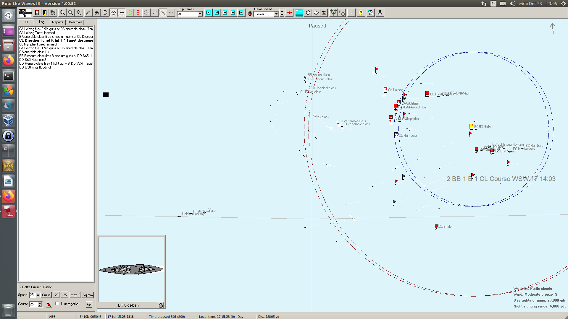Click the save game floppy disk icon
This screenshot has width=568, height=319.
(x=37, y=13)
